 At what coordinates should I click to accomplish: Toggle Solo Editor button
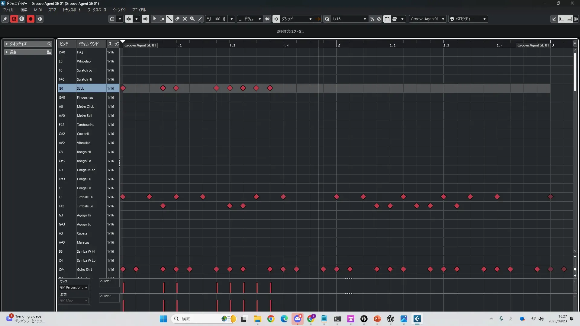coord(14,19)
